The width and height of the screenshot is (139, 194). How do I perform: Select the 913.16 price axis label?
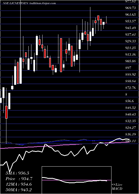point(131,55)
